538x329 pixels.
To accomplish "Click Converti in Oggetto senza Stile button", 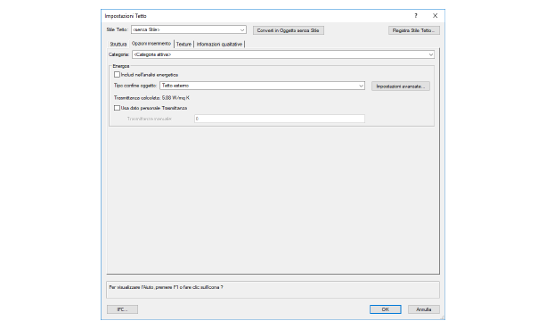I will (289, 30).
